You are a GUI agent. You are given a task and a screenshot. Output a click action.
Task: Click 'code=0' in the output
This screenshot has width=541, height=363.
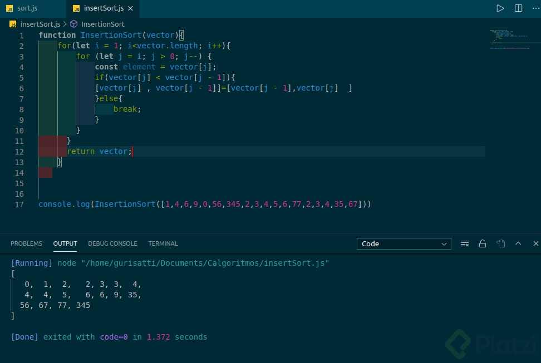click(114, 337)
